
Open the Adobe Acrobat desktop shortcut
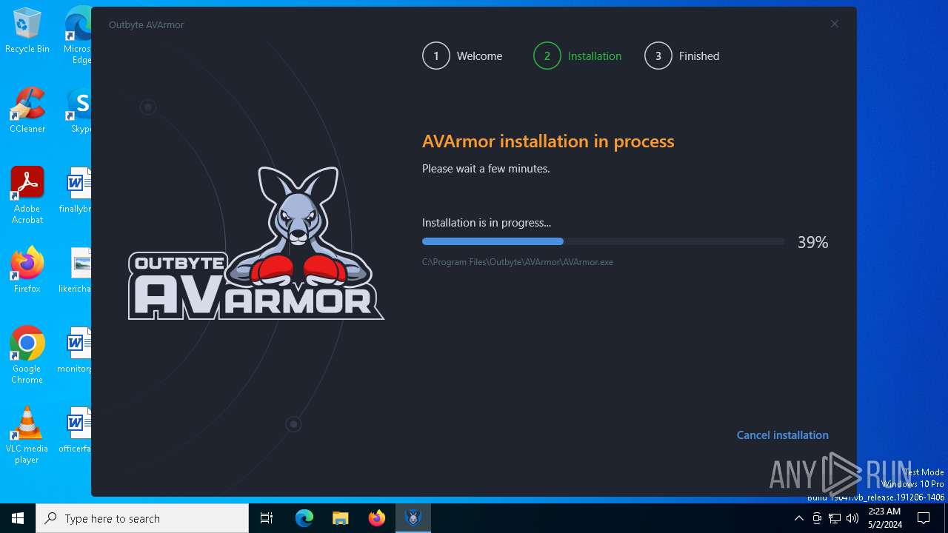pyautogui.click(x=27, y=195)
